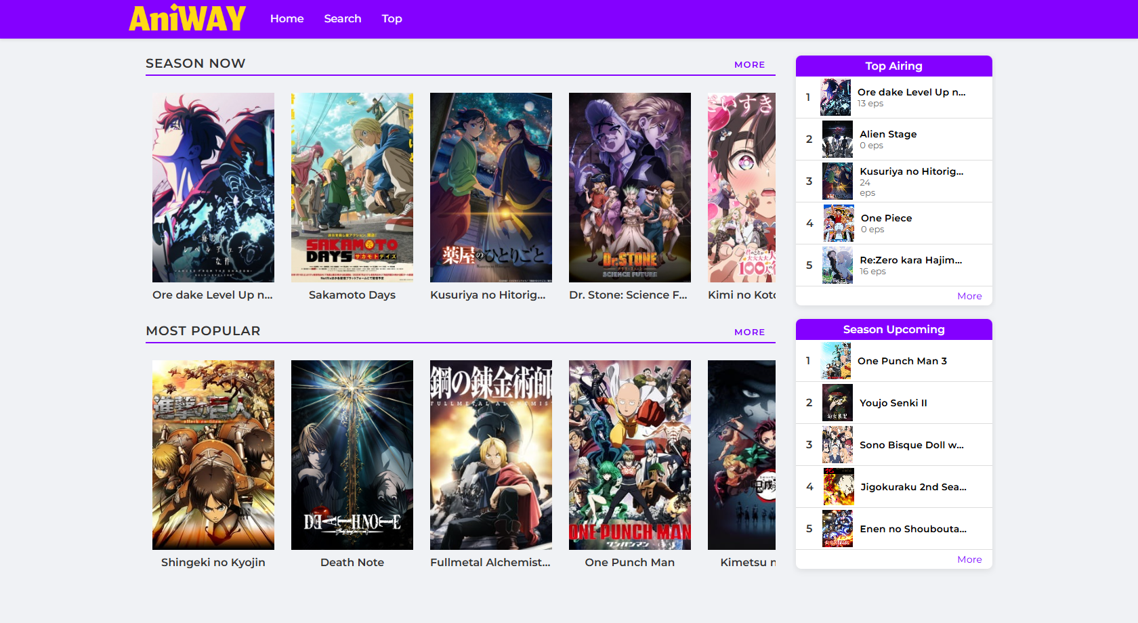Open Sono Bisque Doll w... title
Screen dimensions: 1138x623
(x=912, y=445)
